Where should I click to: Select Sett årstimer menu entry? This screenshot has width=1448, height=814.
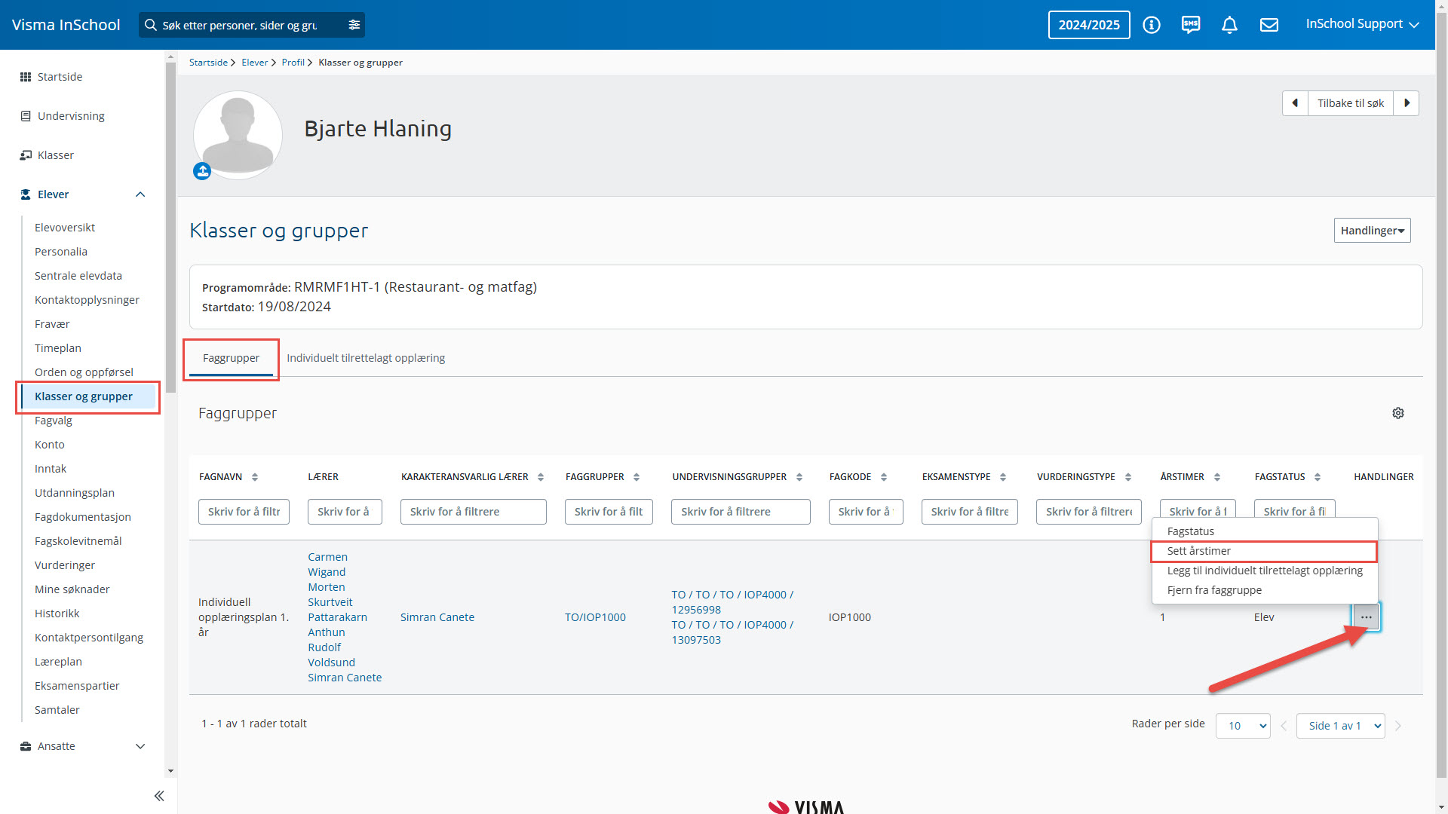coord(1199,551)
